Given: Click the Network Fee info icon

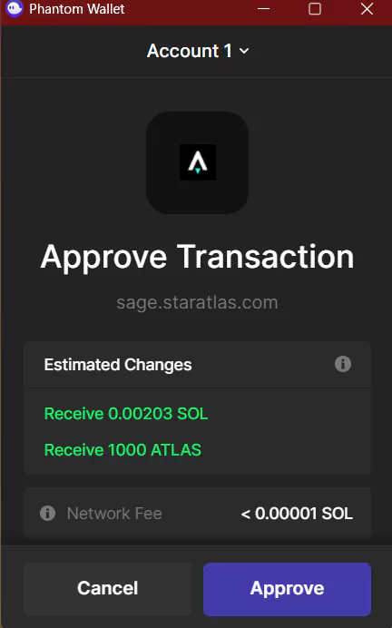Looking at the screenshot, I should click(48, 513).
